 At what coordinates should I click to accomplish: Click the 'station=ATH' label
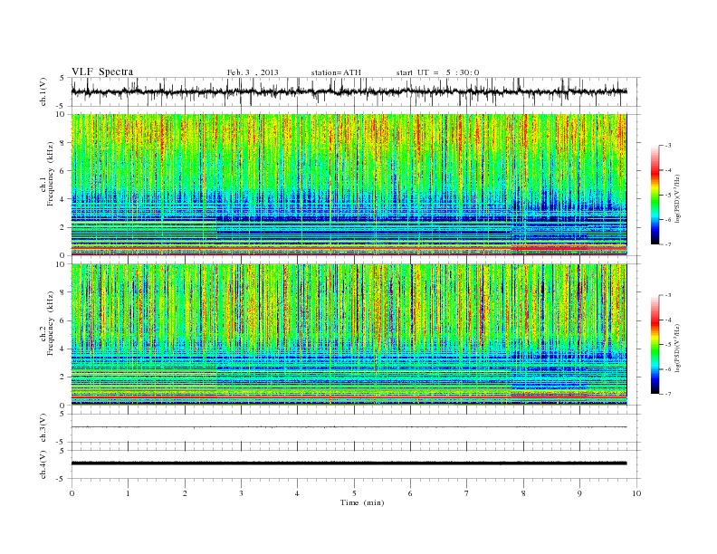[x=336, y=72]
